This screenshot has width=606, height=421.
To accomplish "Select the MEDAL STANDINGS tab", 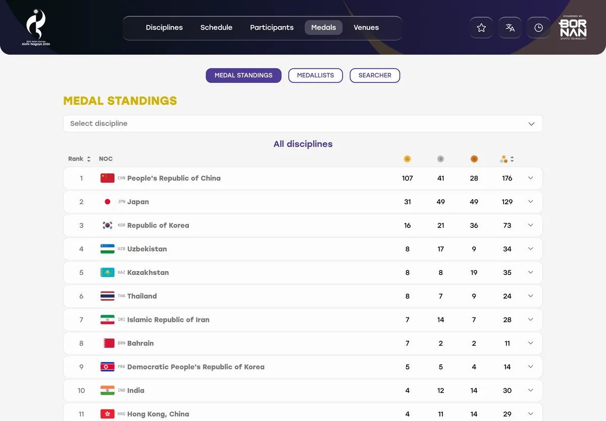I will tap(243, 75).
